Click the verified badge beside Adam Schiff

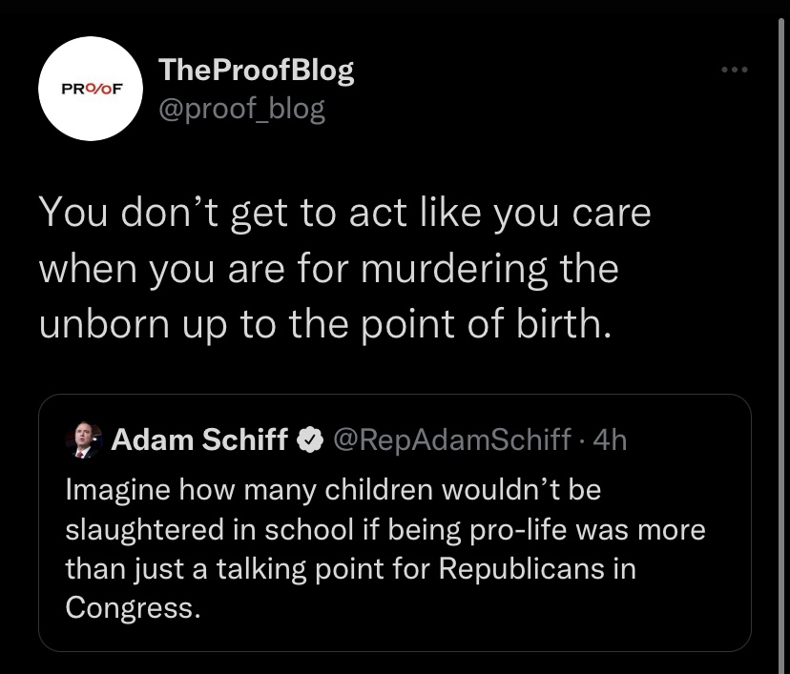click(x=309, y=439)
